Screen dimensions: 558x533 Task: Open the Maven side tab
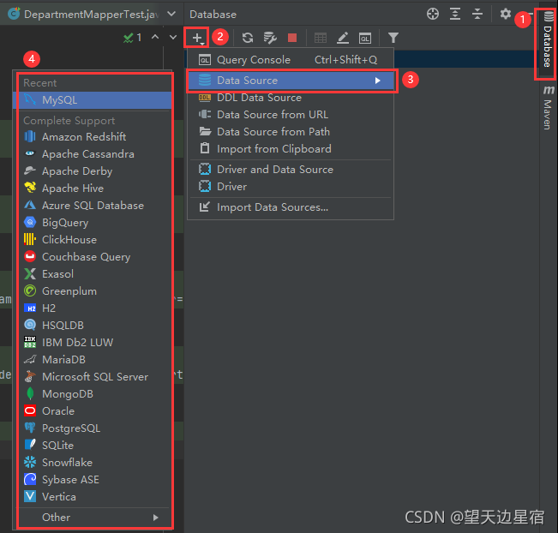(548, 107)
